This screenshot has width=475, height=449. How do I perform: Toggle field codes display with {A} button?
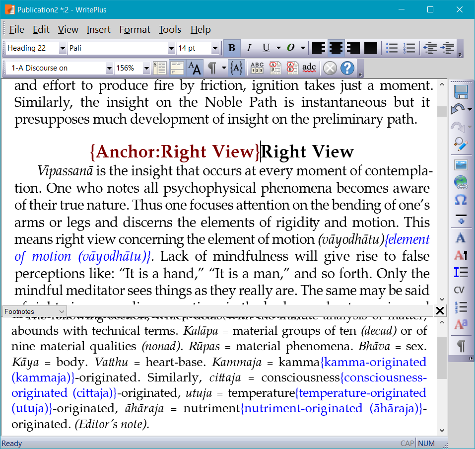click(237, 68)
